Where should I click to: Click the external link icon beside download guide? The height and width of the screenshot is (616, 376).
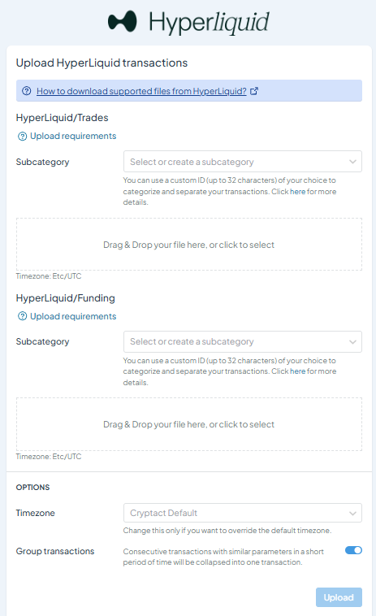[254, 91]
